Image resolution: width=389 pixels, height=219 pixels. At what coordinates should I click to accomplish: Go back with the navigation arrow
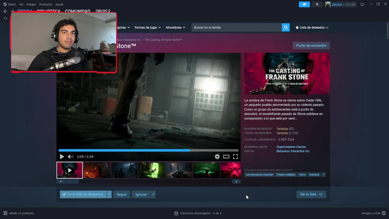pyautogui.click(x=5, y=11)
